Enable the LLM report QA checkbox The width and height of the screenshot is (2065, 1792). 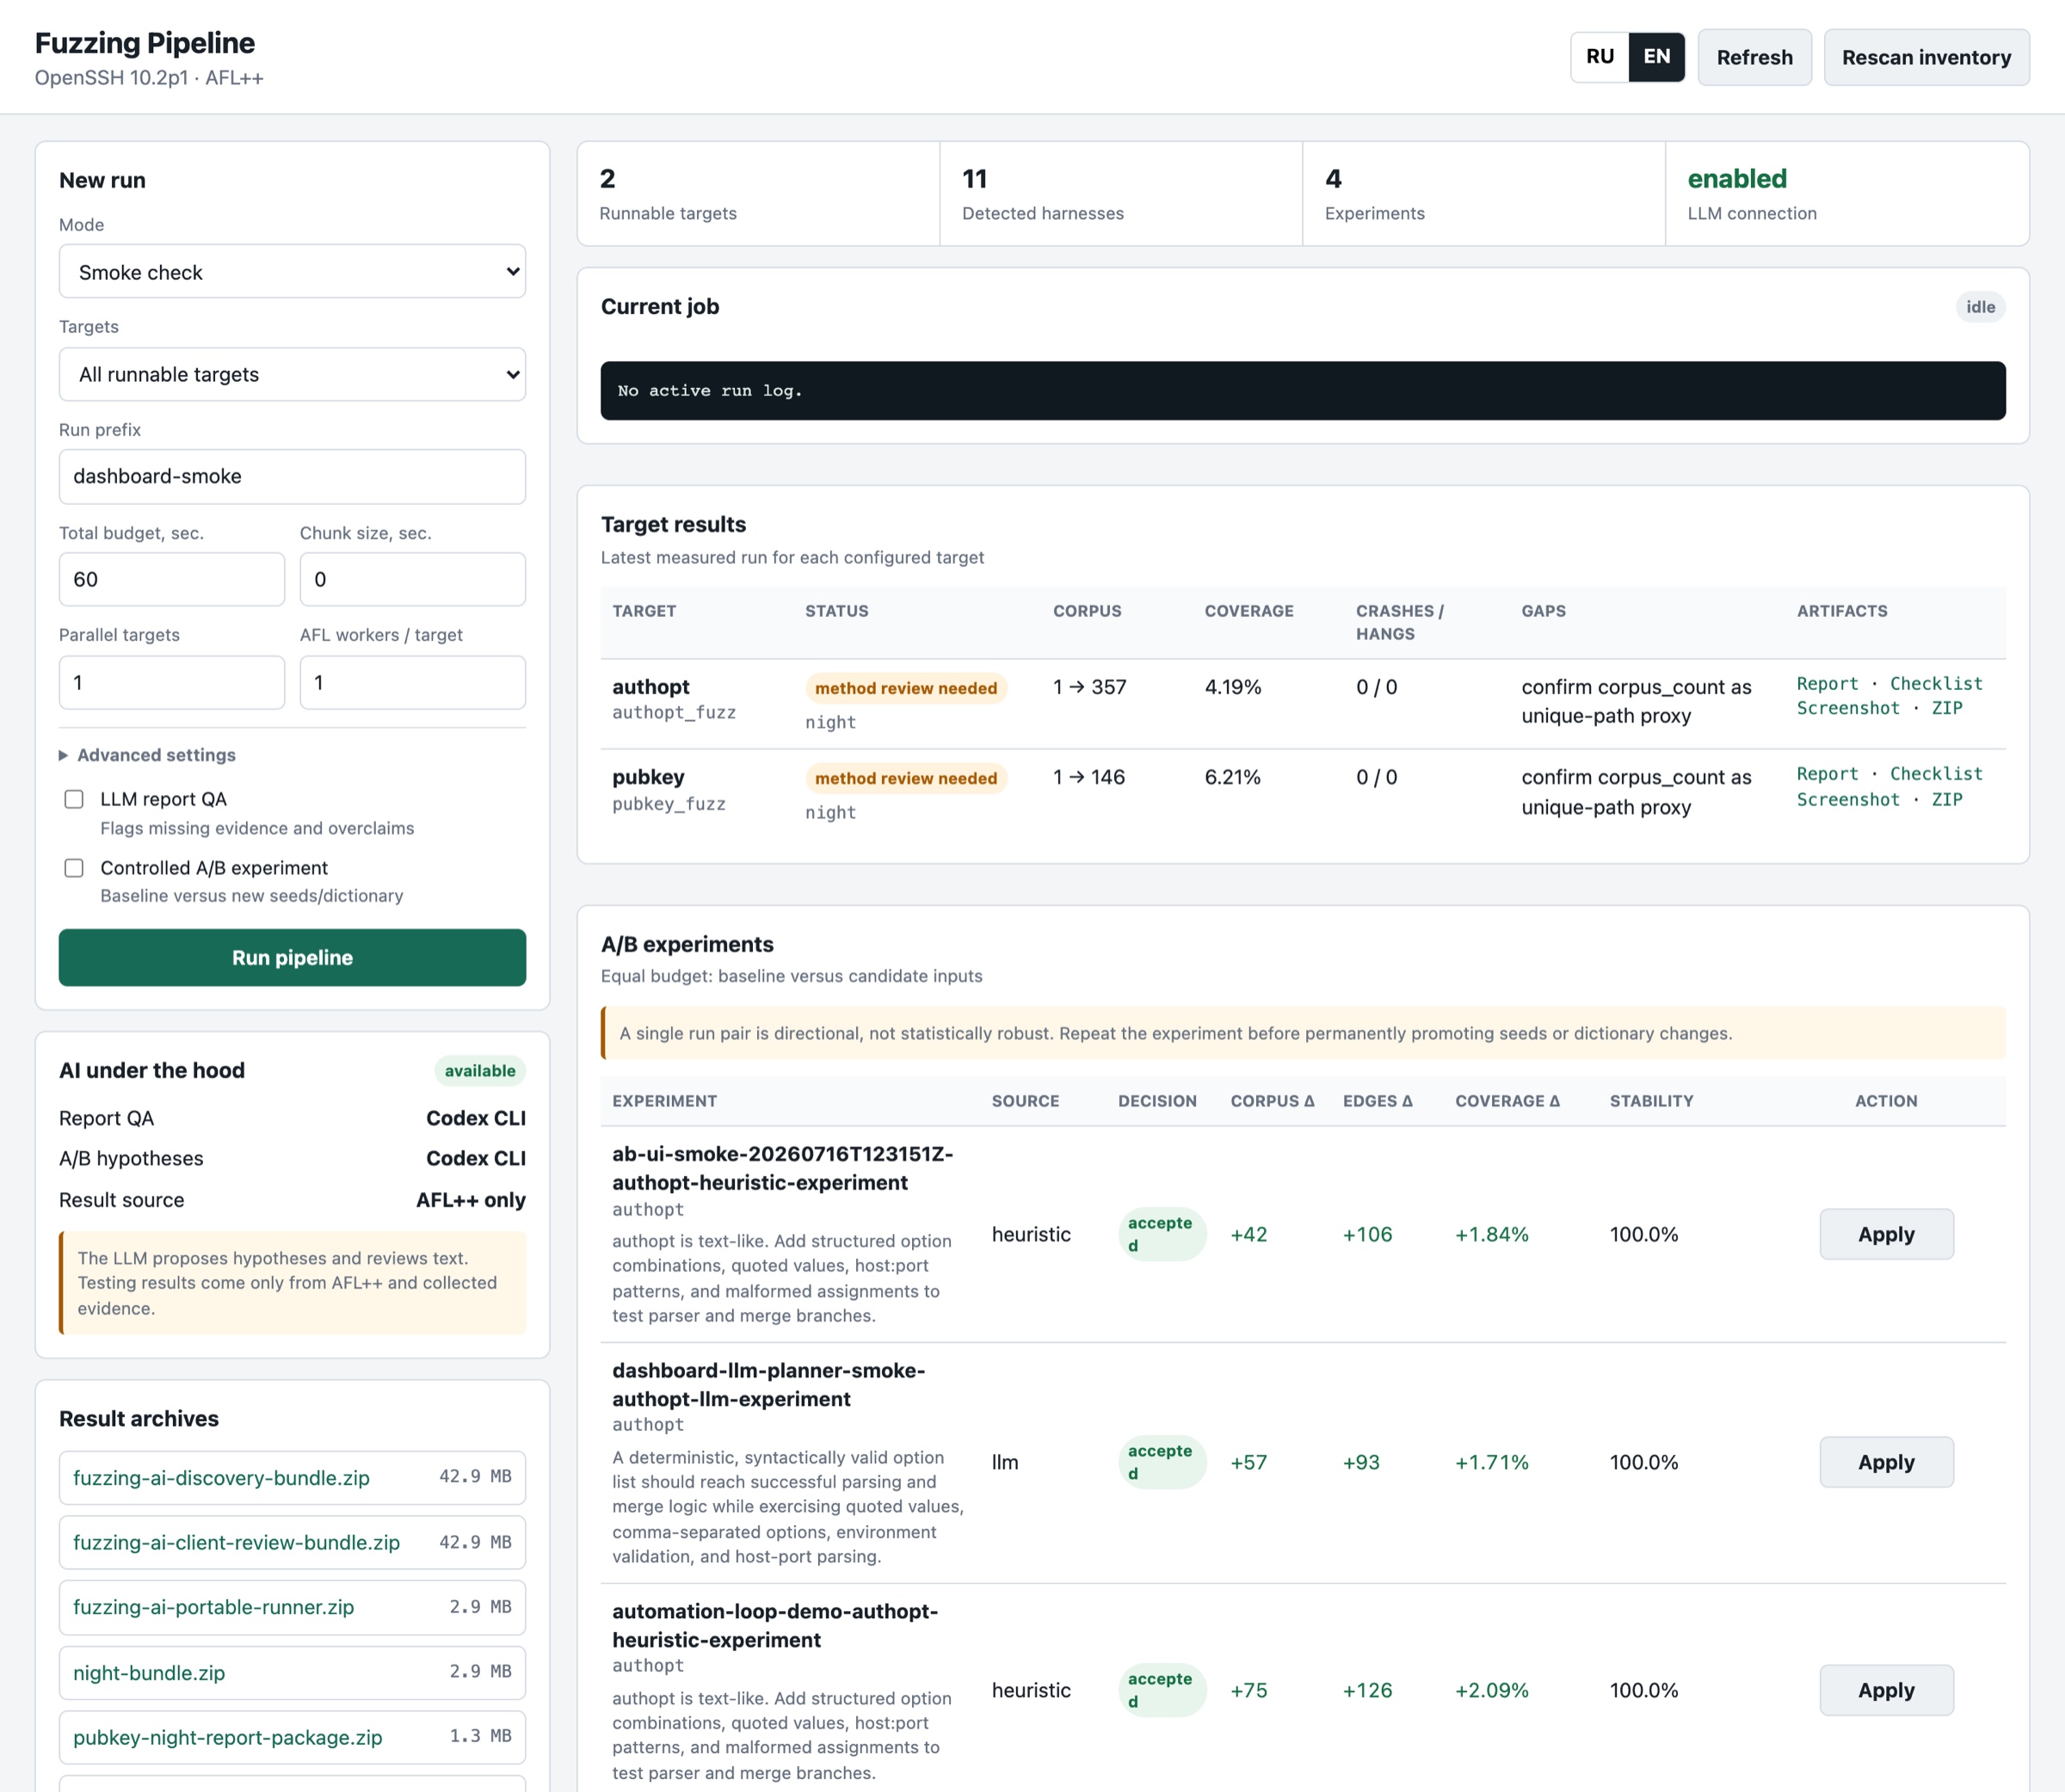[74, 799]
